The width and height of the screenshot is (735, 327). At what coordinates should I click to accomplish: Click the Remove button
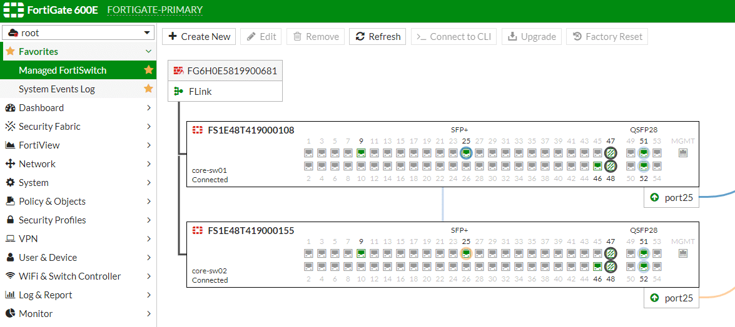(x=315, y=36)
